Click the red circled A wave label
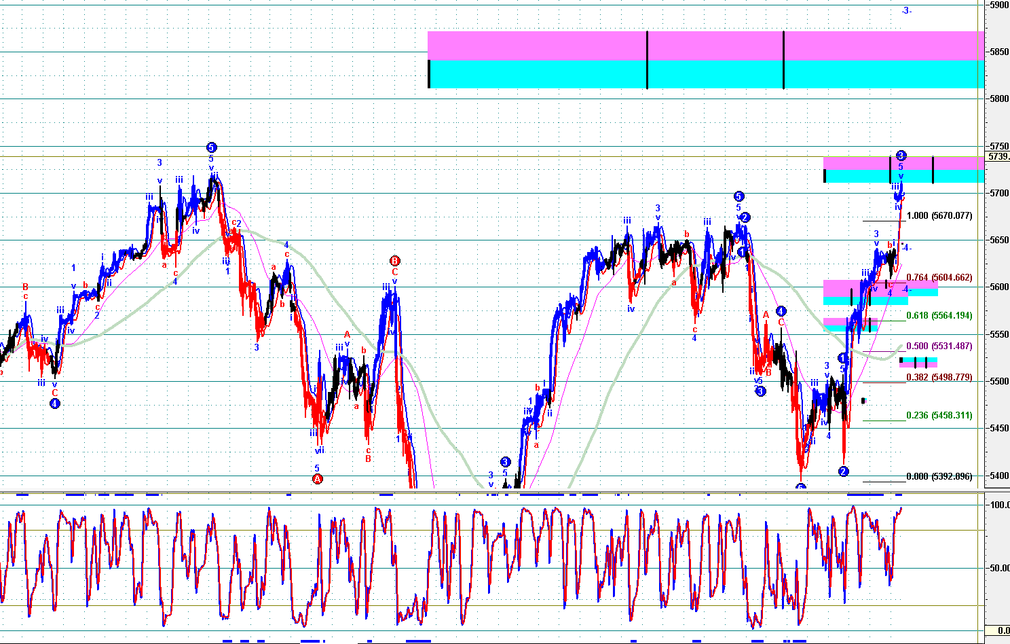Viewport: 1010px width, 644px height. tap(317, 479)
